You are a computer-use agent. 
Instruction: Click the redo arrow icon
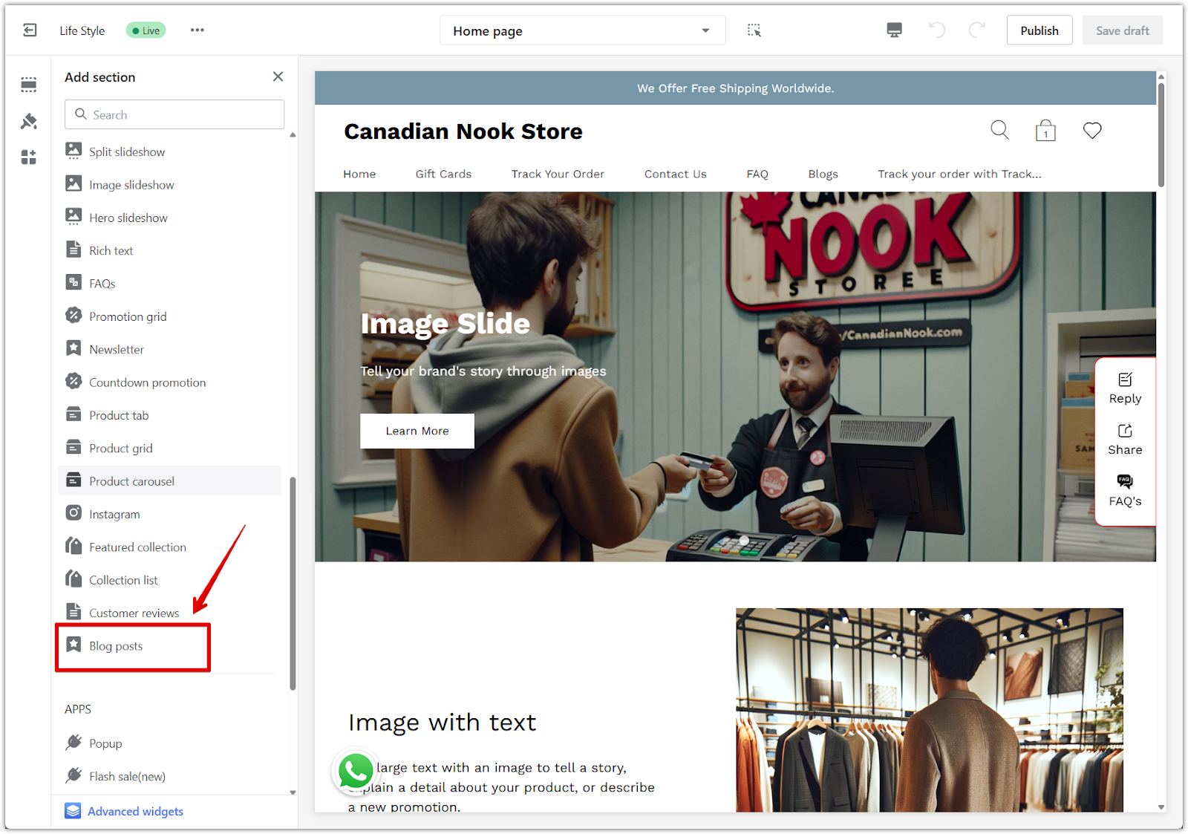[x=977, y=30]
